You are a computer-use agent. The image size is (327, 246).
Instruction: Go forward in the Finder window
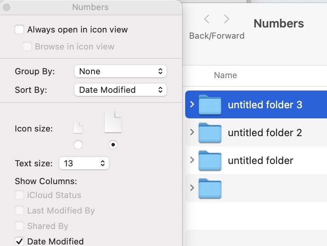[x=227, y=19]
